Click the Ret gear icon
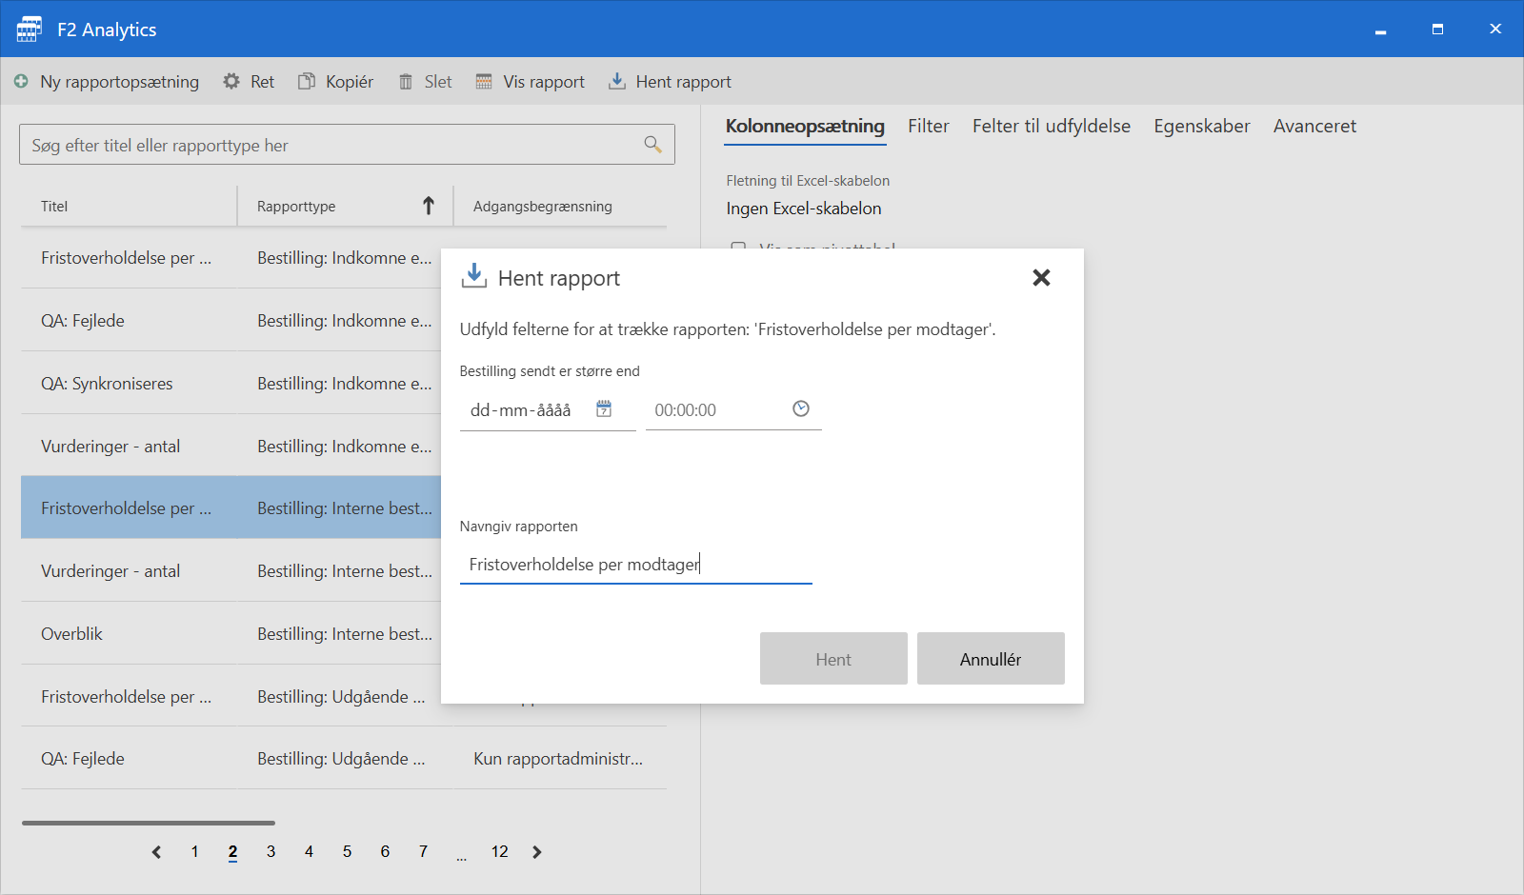The width and height of the screenshot is (1524, 895). coord(231,82)
